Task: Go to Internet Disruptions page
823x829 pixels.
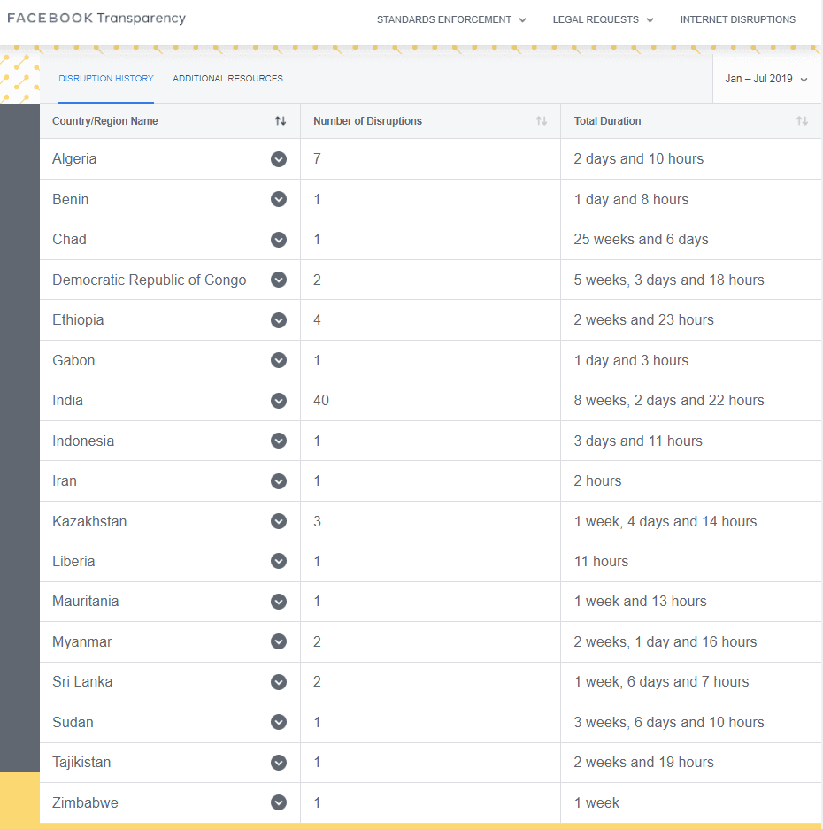Action: [737, 19]
